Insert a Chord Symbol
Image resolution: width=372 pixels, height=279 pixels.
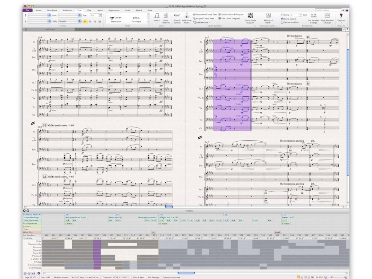[177, 18]
